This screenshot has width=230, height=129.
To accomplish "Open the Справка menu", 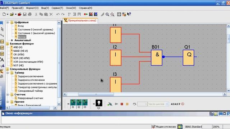I will 86,8.
